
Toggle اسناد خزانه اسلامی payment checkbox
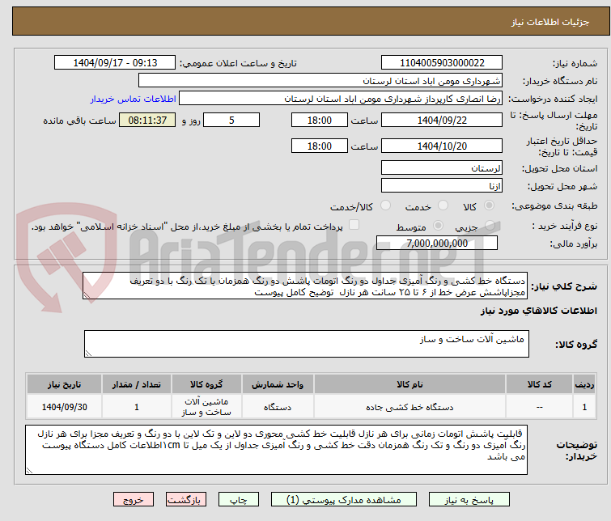(x=354, y=224)
